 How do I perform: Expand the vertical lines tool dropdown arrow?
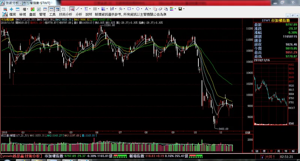(x=99, y=9)
